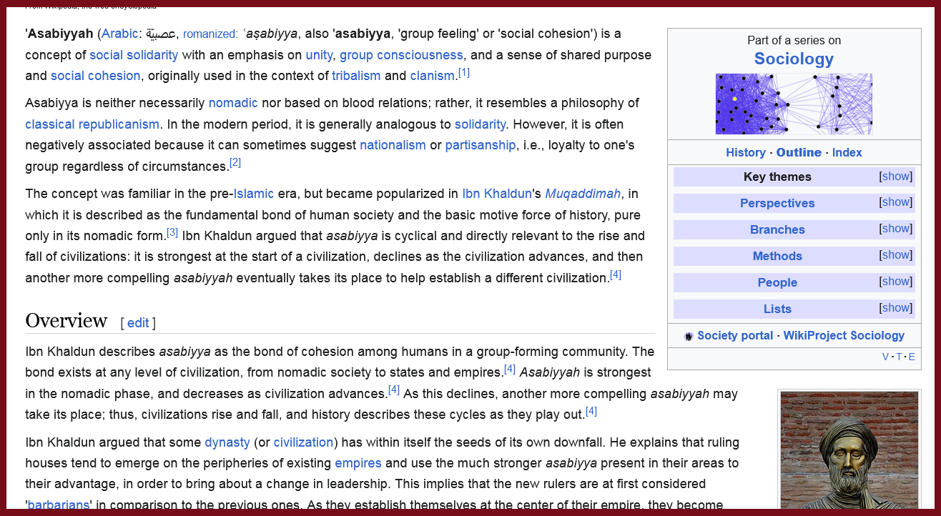Open the Islamic link
941x516 pixels.
(x=254, y=194)
